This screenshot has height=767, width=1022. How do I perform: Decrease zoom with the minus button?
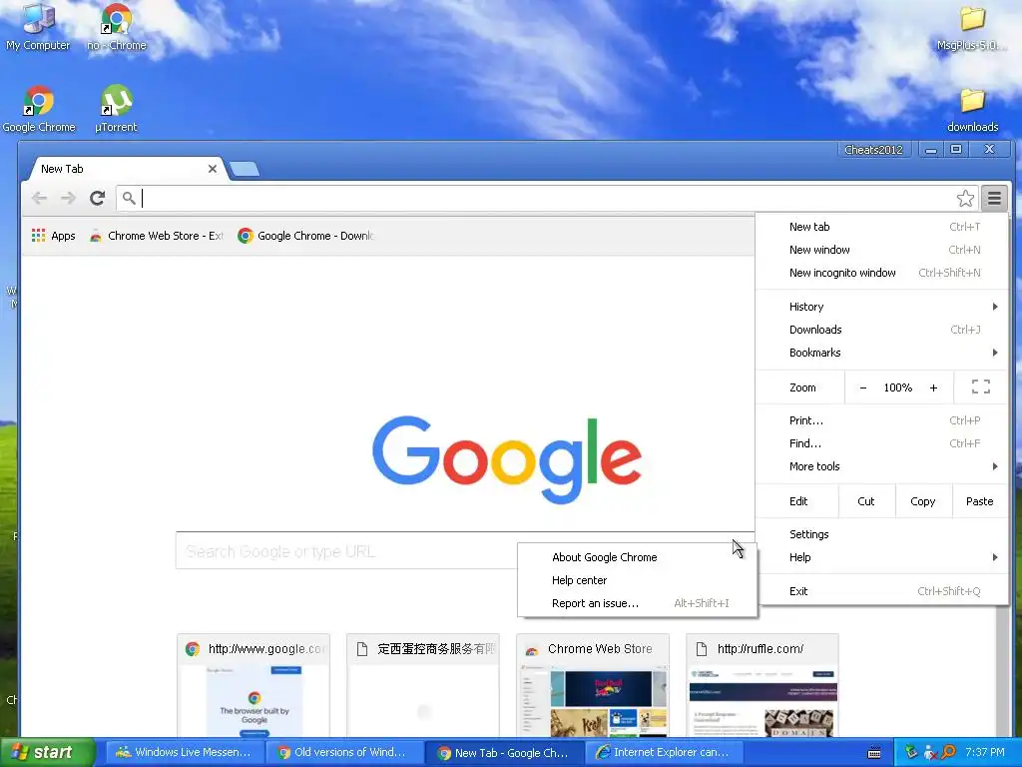(863, 387)
